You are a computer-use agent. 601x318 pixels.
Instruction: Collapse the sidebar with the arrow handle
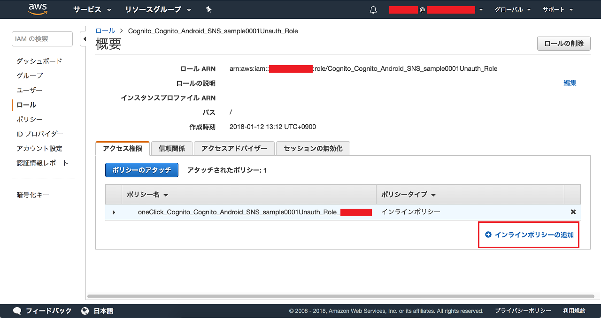pos(85,39)
